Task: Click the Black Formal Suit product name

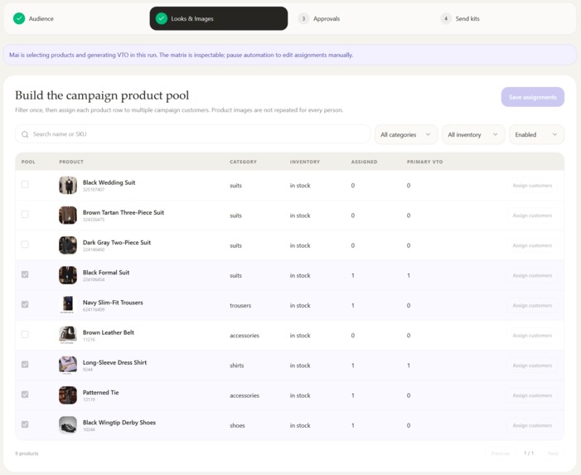Action: click(106, 273)
